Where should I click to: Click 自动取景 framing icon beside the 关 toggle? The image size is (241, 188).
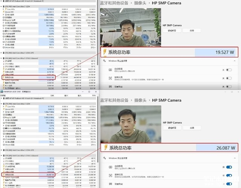click(110, 70)
